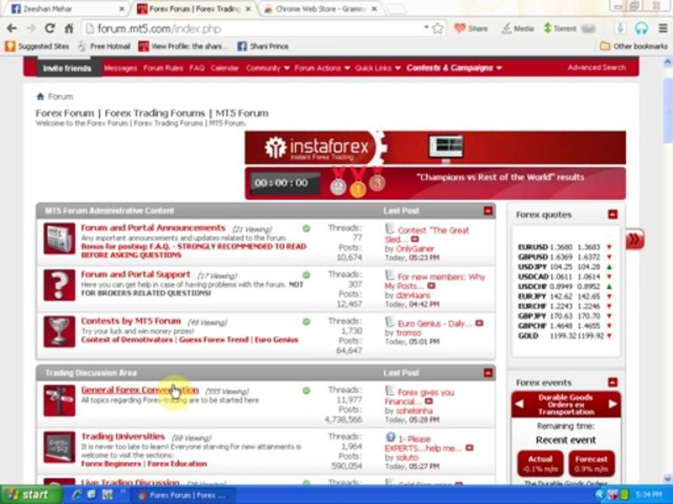Select the Forex Forum taskbar window button
The width and height of the screenshot is (673, 504).
coord(184,495)
